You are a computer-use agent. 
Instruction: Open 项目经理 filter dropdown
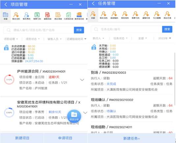pos(11,39)
